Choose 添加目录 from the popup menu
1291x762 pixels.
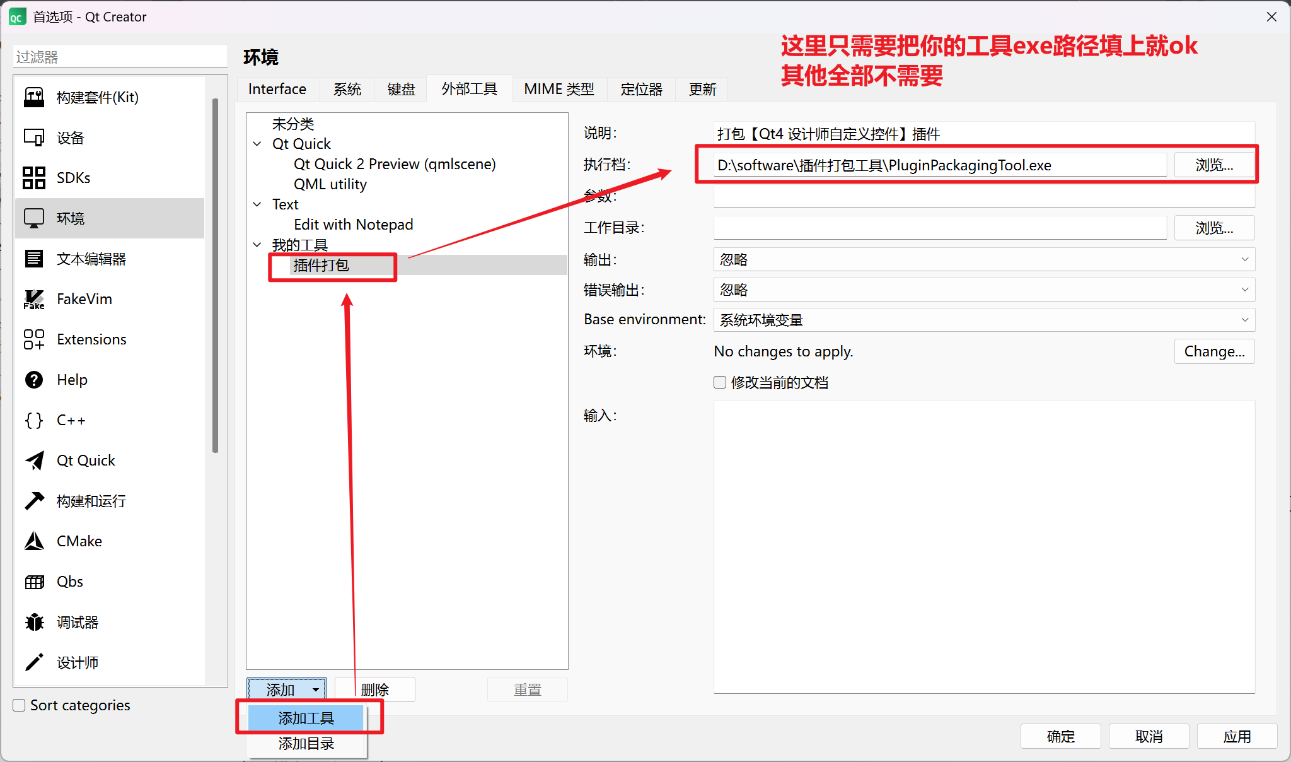tap(306, 744)
